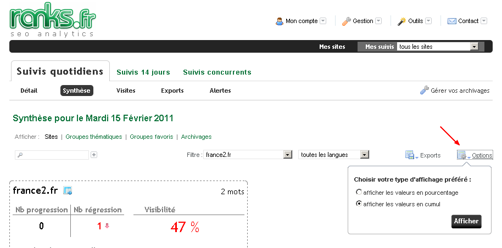This screenshot has width=502, height=248.
Task: Expand the Contact dropdown arrow
Action: pos(484,21)
